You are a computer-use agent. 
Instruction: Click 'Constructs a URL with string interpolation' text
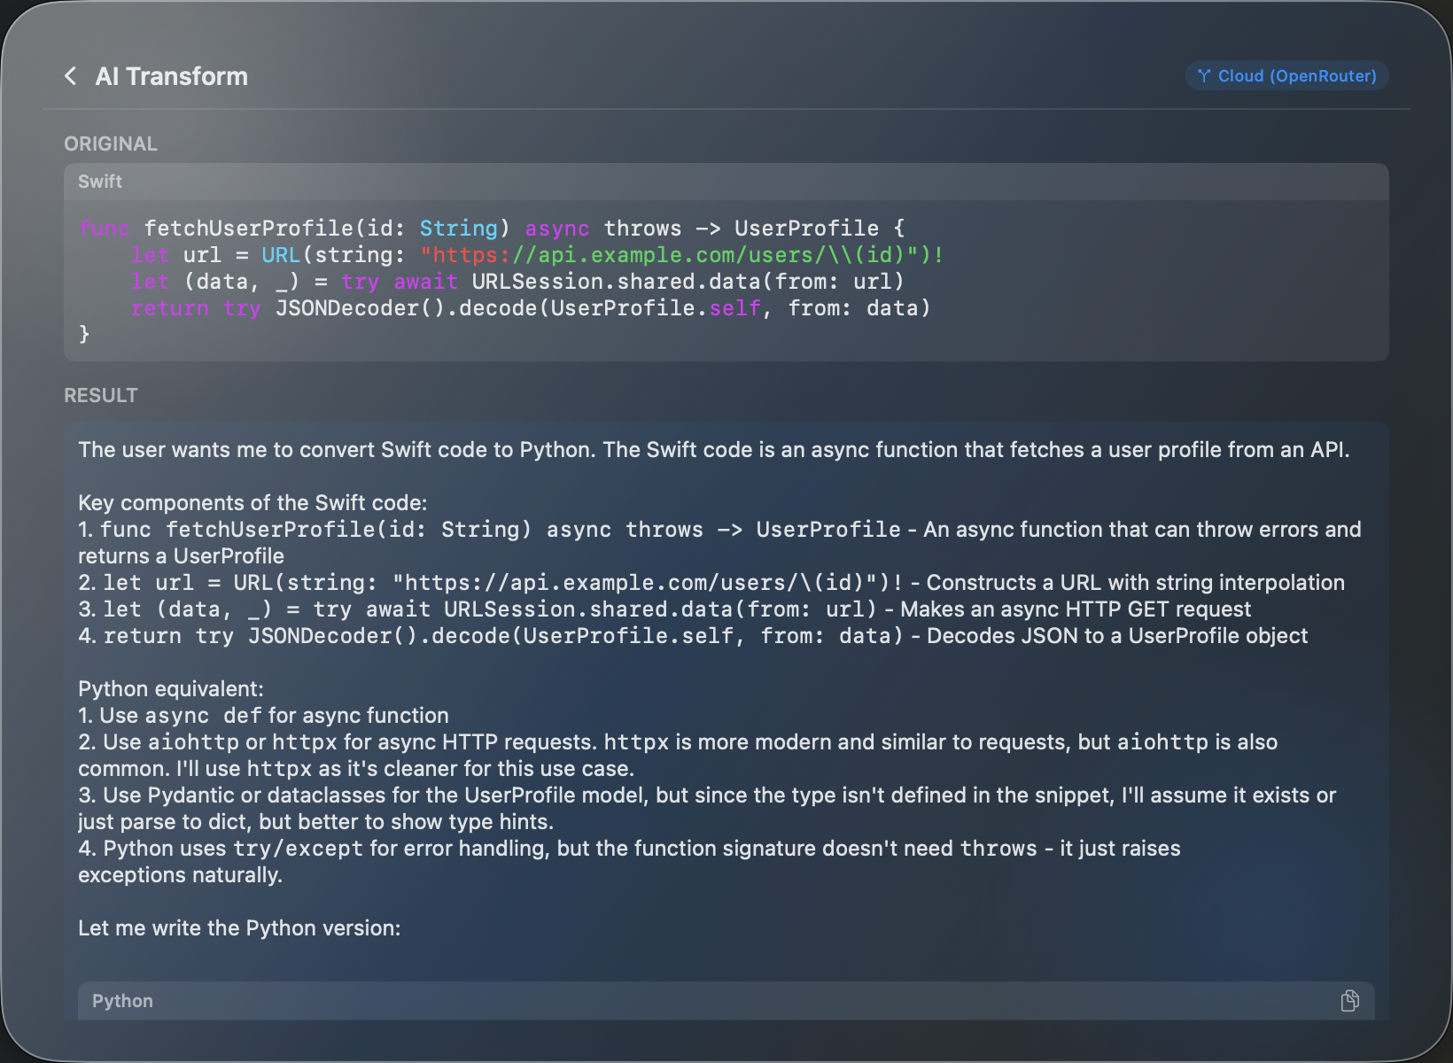[1136, 583]
